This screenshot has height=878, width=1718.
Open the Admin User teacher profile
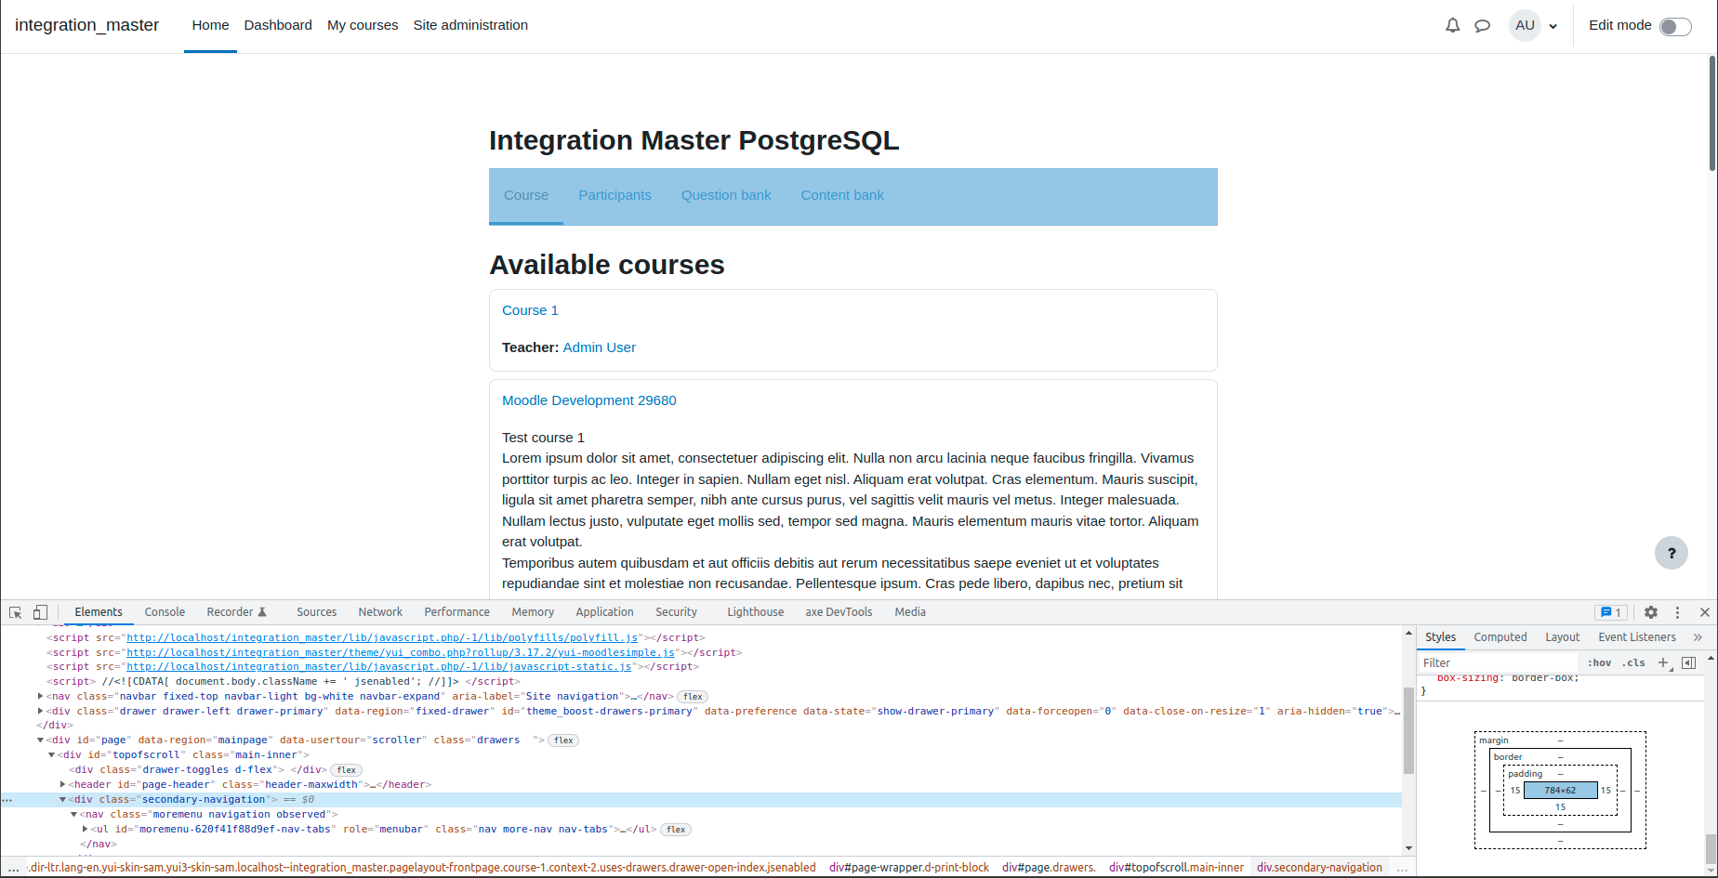(x=600, y=347)
